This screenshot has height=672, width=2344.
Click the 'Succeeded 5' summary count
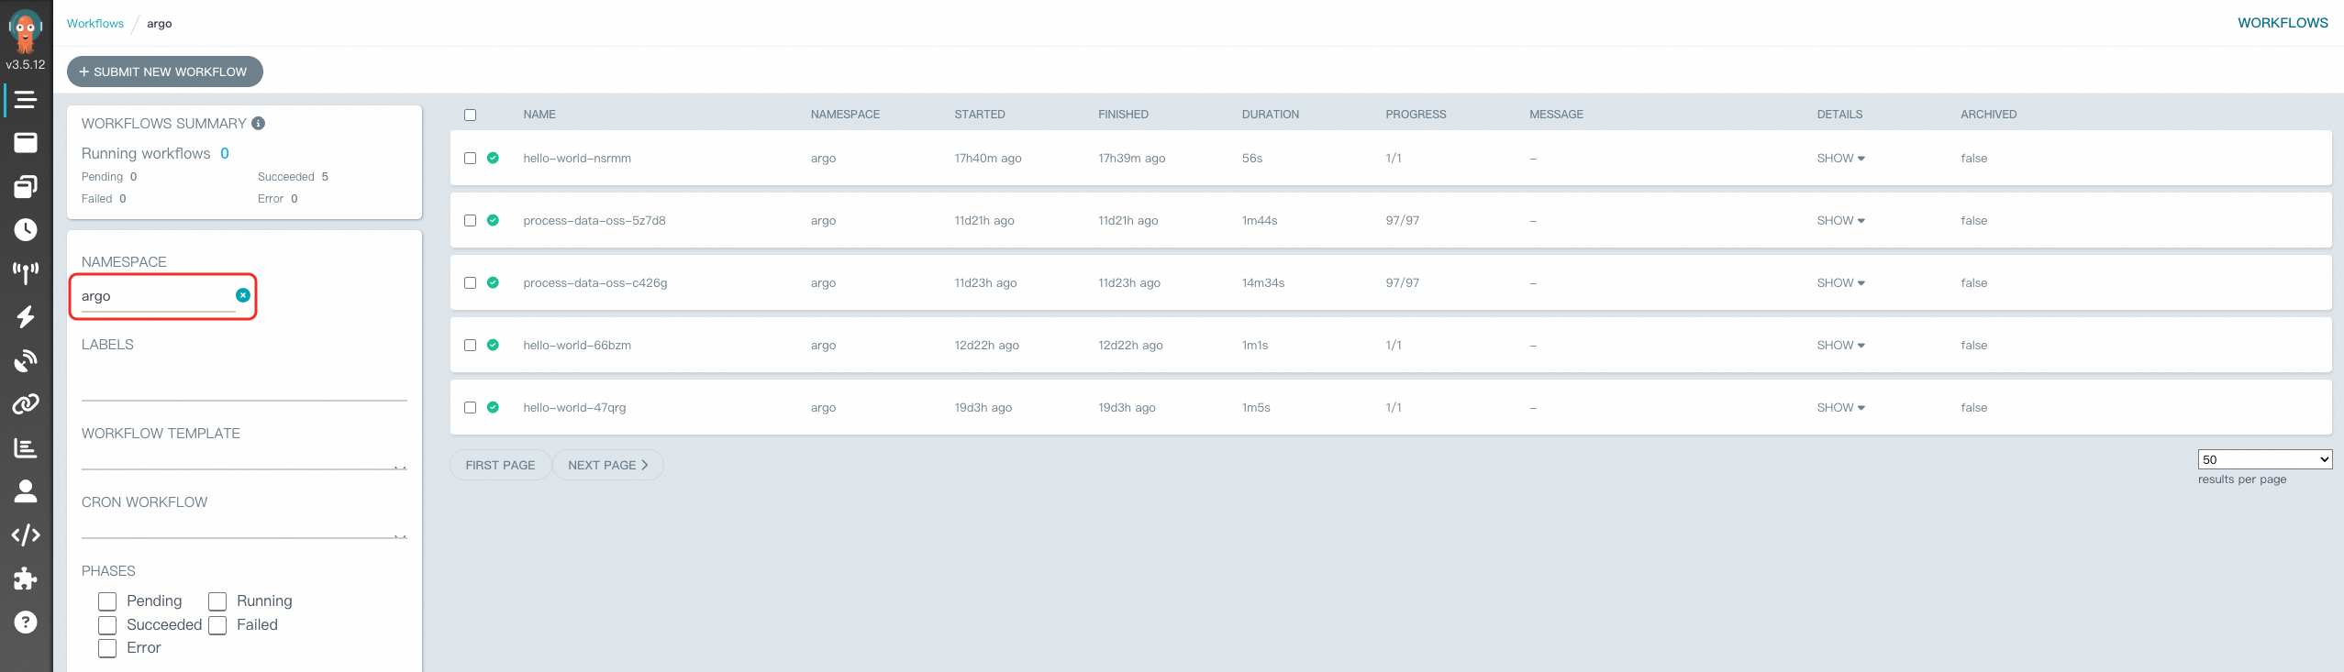click(x=293, y=176)
